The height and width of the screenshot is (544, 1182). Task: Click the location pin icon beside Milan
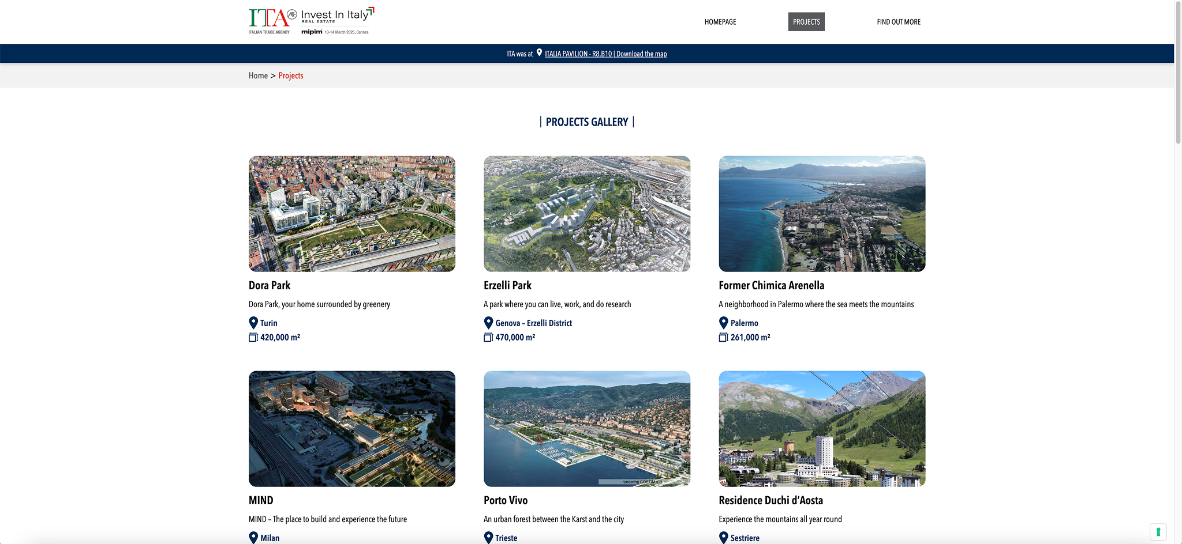[x=253, y=538]
